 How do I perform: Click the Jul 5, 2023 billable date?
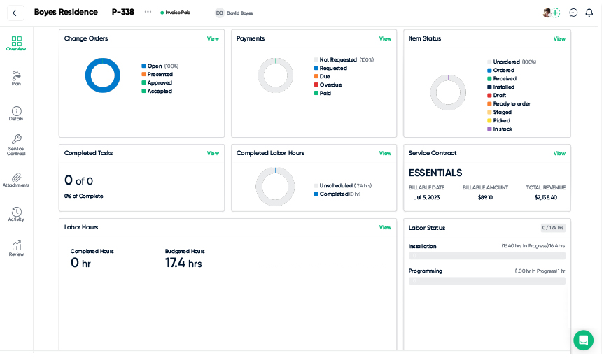(426, 197)
